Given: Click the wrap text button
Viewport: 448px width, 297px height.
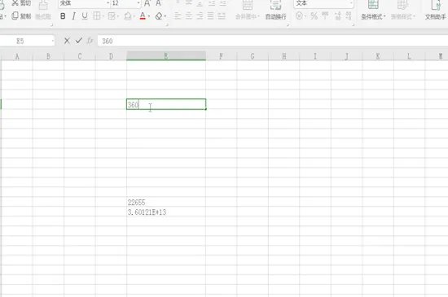Looking at the screenshot, I should point(275,11).
